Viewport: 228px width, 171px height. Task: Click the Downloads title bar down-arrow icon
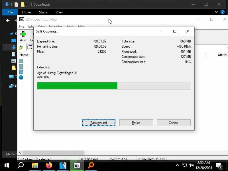pyautogui.click(x=7, y=4)
